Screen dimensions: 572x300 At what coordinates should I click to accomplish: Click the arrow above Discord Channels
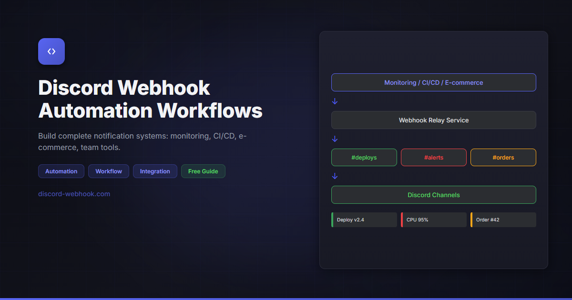click(335, 176)
